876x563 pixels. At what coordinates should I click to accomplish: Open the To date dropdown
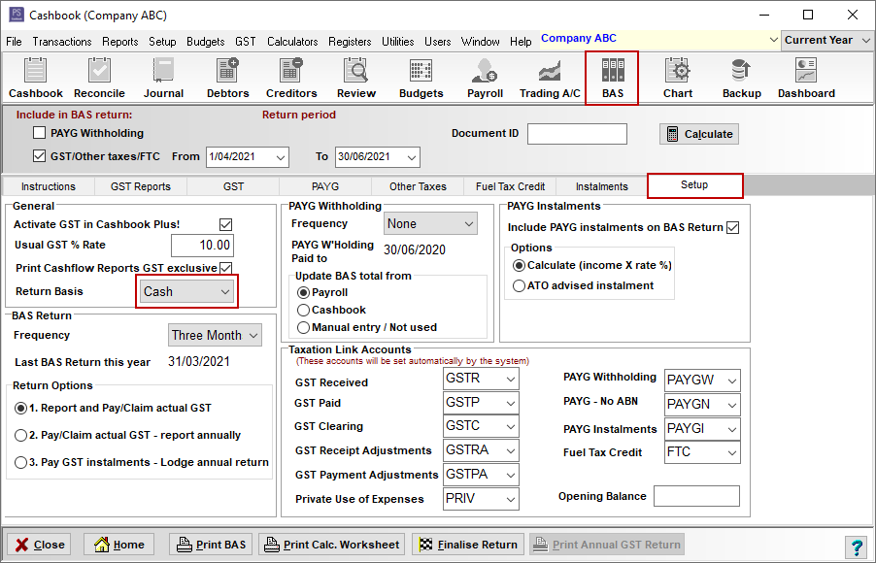412,157
